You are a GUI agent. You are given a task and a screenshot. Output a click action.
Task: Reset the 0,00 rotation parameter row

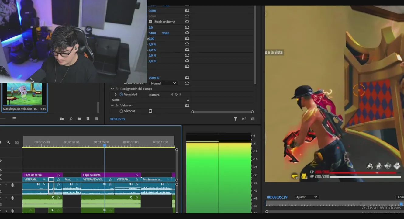pos(187,38)
